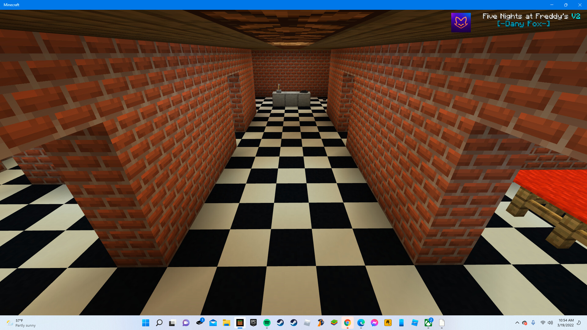The height and width of the screenshot is (330, 587).
Task: Toggle microphone icon in system tray
Action: pos(533,323)
